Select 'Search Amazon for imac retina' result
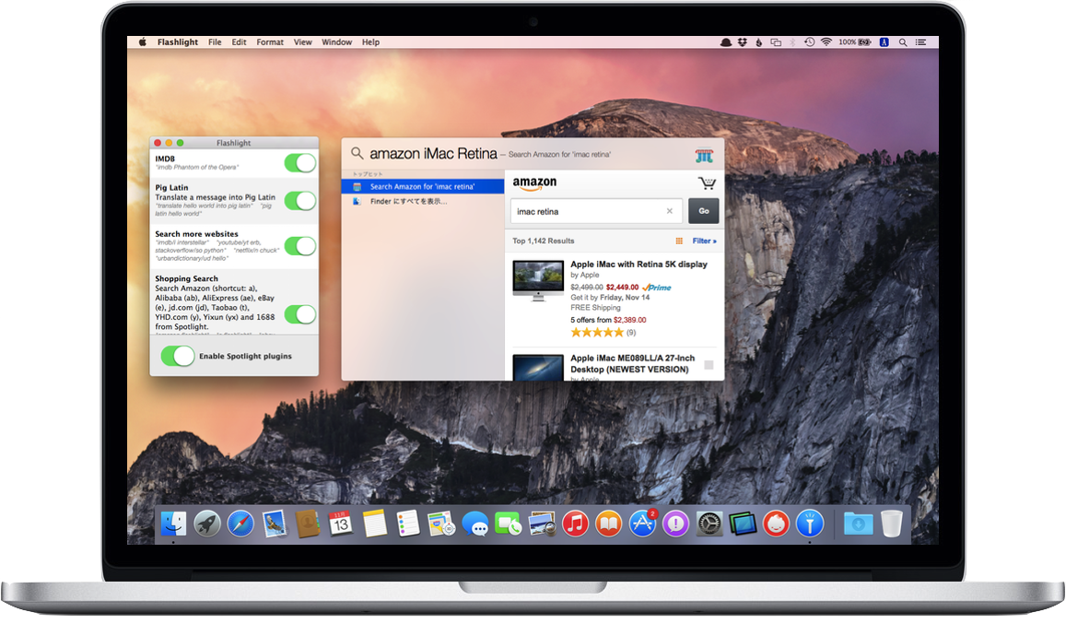The height and width of the screenshot is (624, 1066). click(x=423, y=186)
